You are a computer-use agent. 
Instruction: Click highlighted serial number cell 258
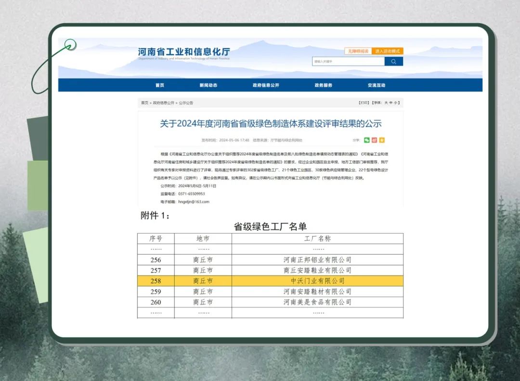click(x=156, y=281)
